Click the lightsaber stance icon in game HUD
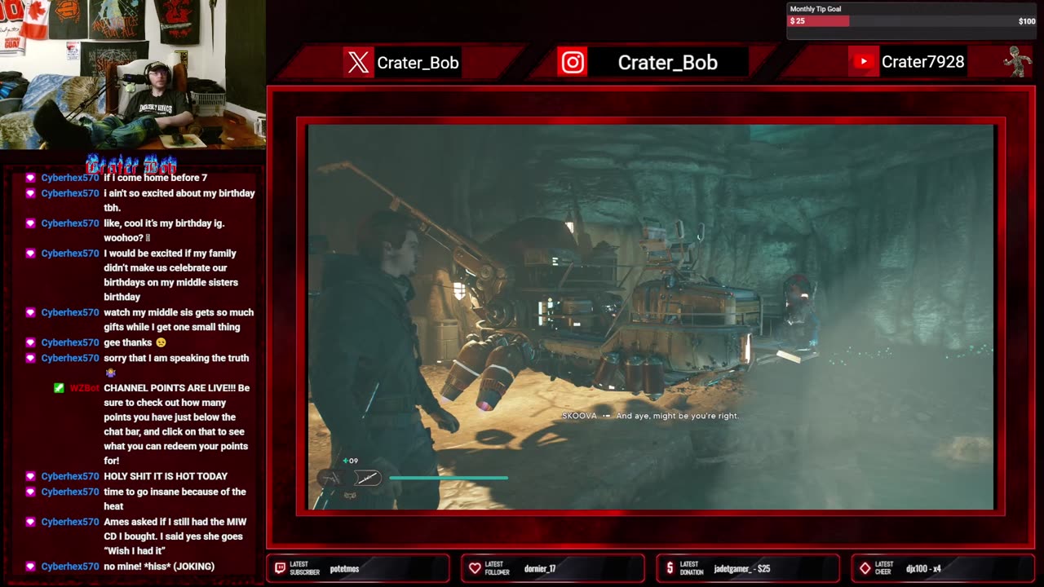The image size is (1044, 587). point(367,479)
